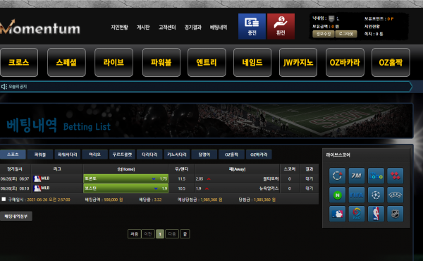This screenshot has width=423, height=261.
Task: Go to pagination page 1
Action: point(160,234)
